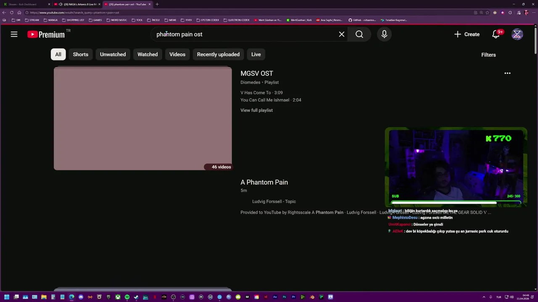Open a new browser tab
538x302 pixels.
coord(157,4)
